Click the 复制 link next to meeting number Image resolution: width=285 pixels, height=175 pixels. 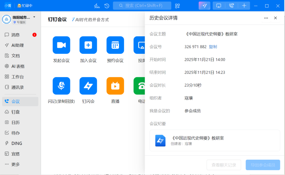pos(213,47)
